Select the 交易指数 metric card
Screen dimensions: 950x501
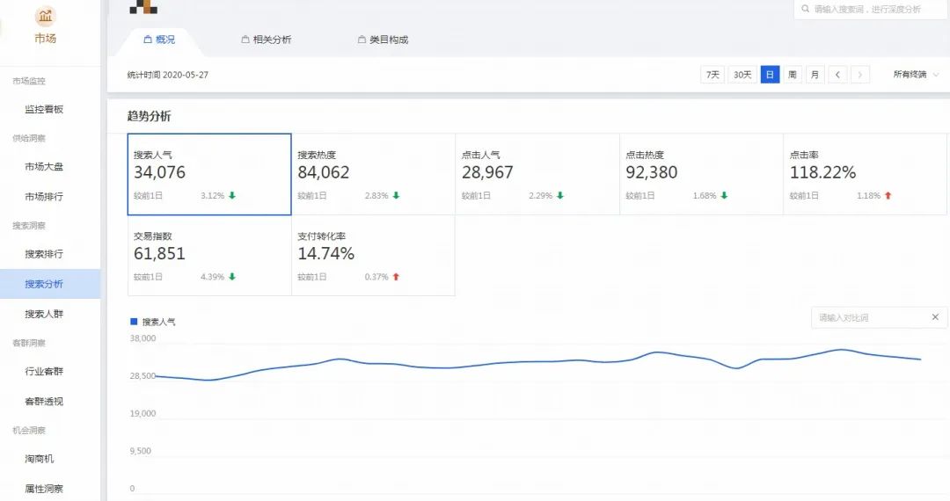pos(209,256)
